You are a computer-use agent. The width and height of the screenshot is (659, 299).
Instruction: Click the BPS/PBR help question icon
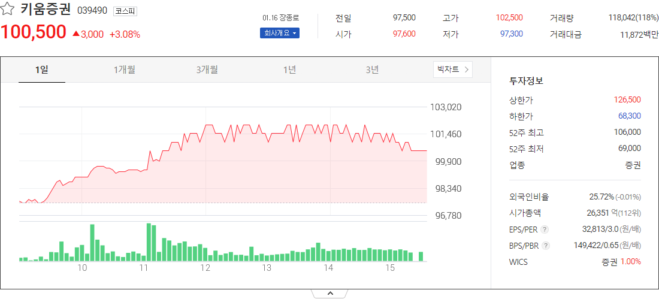coord(546,245)
